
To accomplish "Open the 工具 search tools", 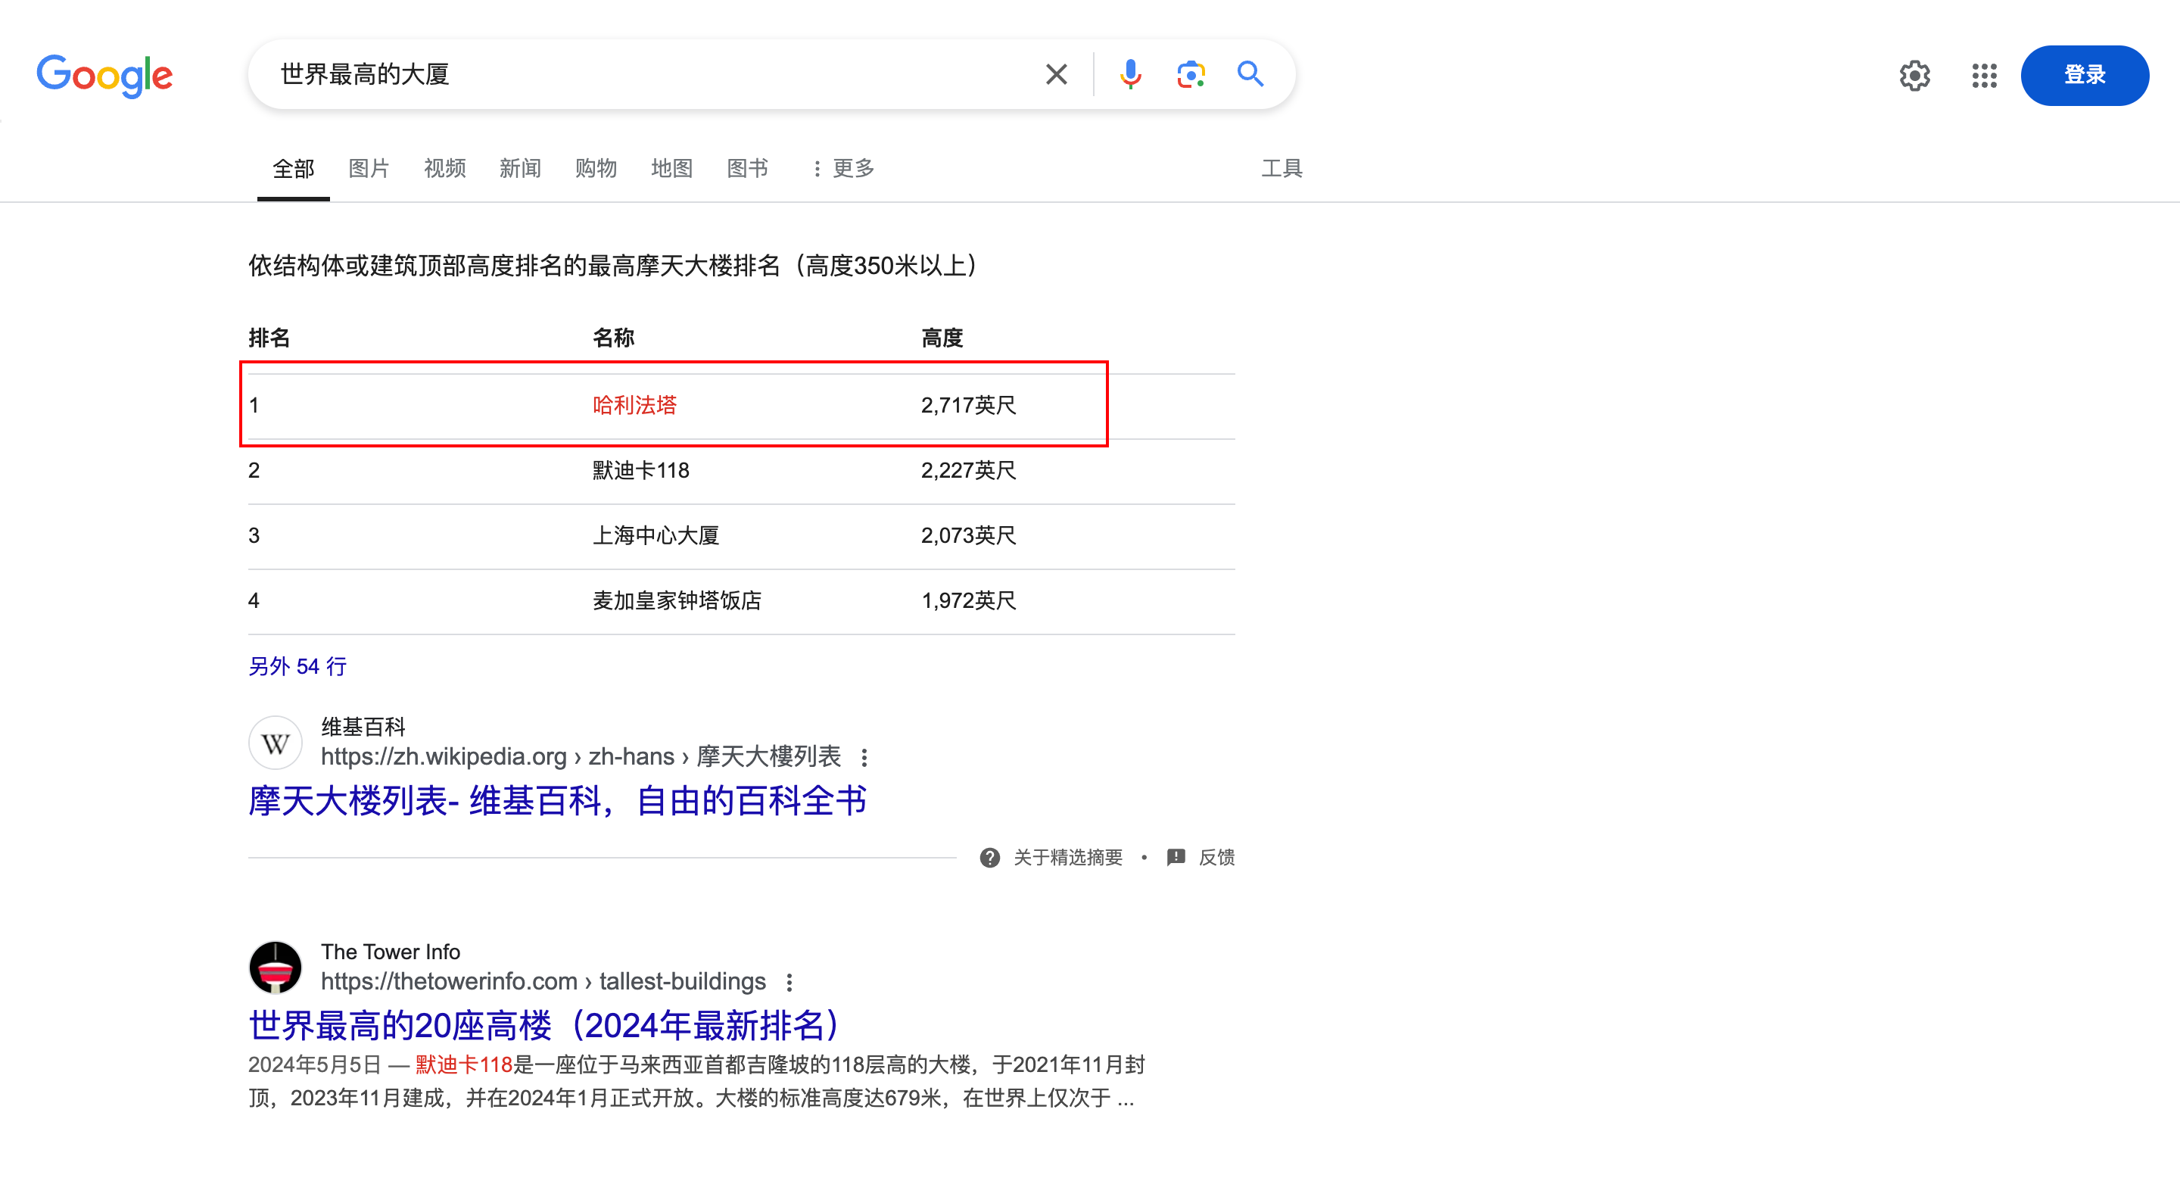I will 1282,168.
